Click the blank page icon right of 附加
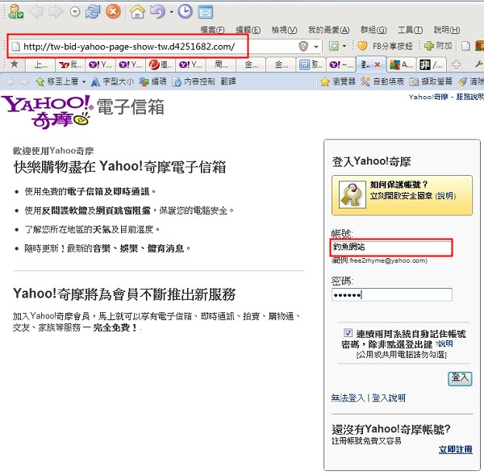Screen dimensions: 484x475 [x=465, y=46]
